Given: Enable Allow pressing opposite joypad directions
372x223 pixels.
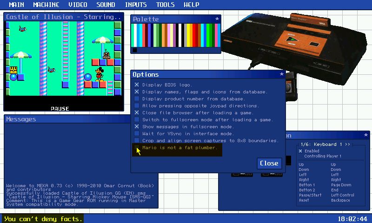Looking at the screenshot, I should [x=137, y=105].
